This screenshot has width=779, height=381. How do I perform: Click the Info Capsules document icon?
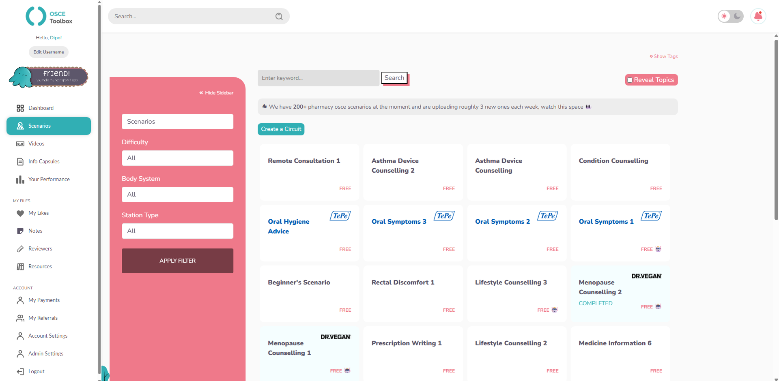coord(20,162)
